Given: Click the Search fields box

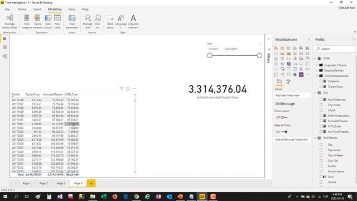Looking at the screenshot, I should (x=335, y=49).
